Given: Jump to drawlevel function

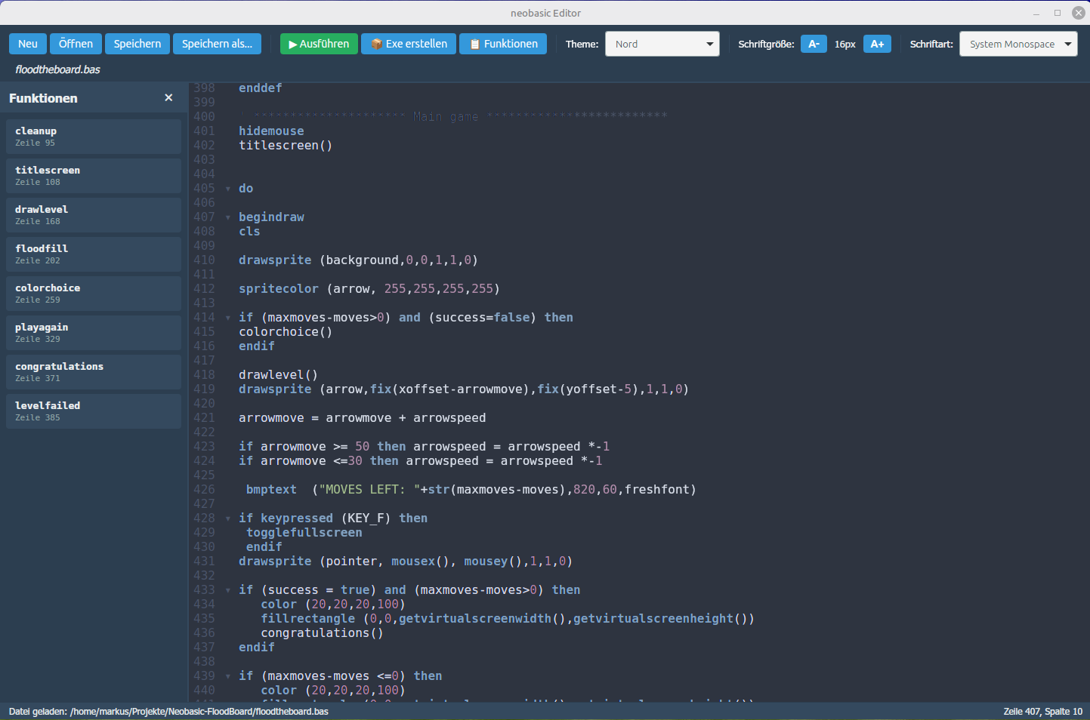Looking at the screenshot, I should 94,215.
